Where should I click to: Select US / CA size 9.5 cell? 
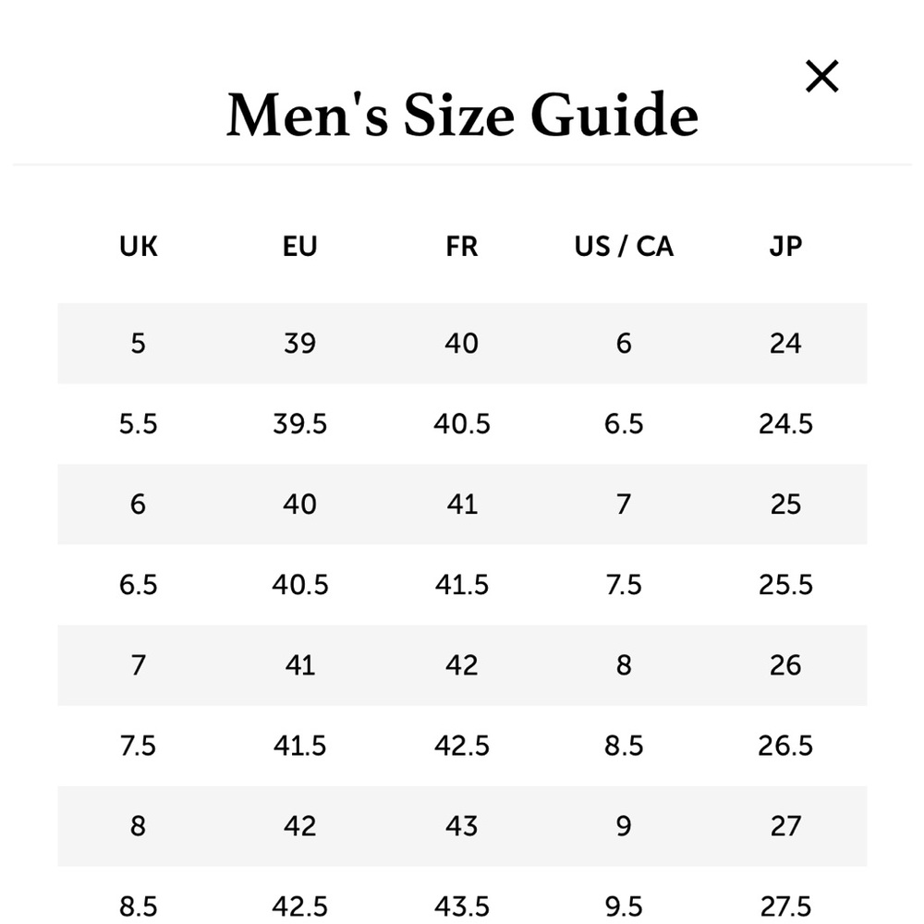click(x=624, y=906)
